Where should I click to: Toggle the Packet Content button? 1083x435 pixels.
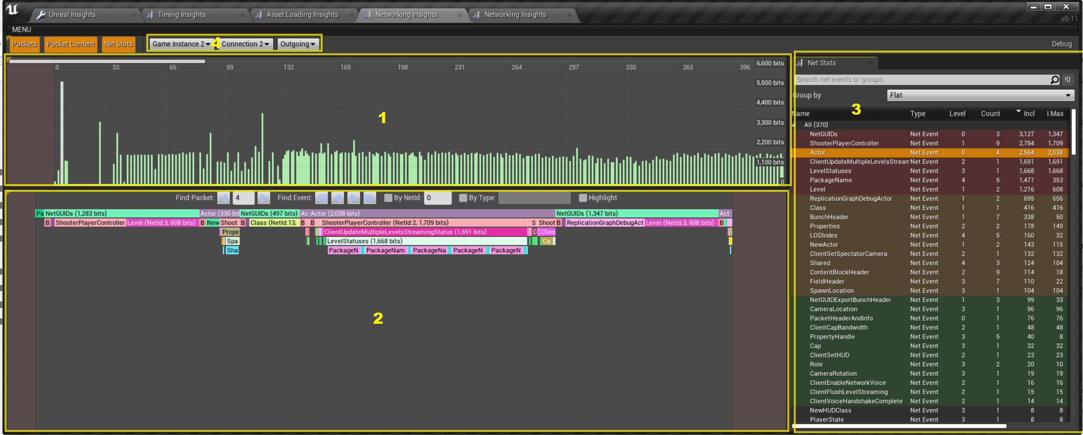click(x=71, y=44)
